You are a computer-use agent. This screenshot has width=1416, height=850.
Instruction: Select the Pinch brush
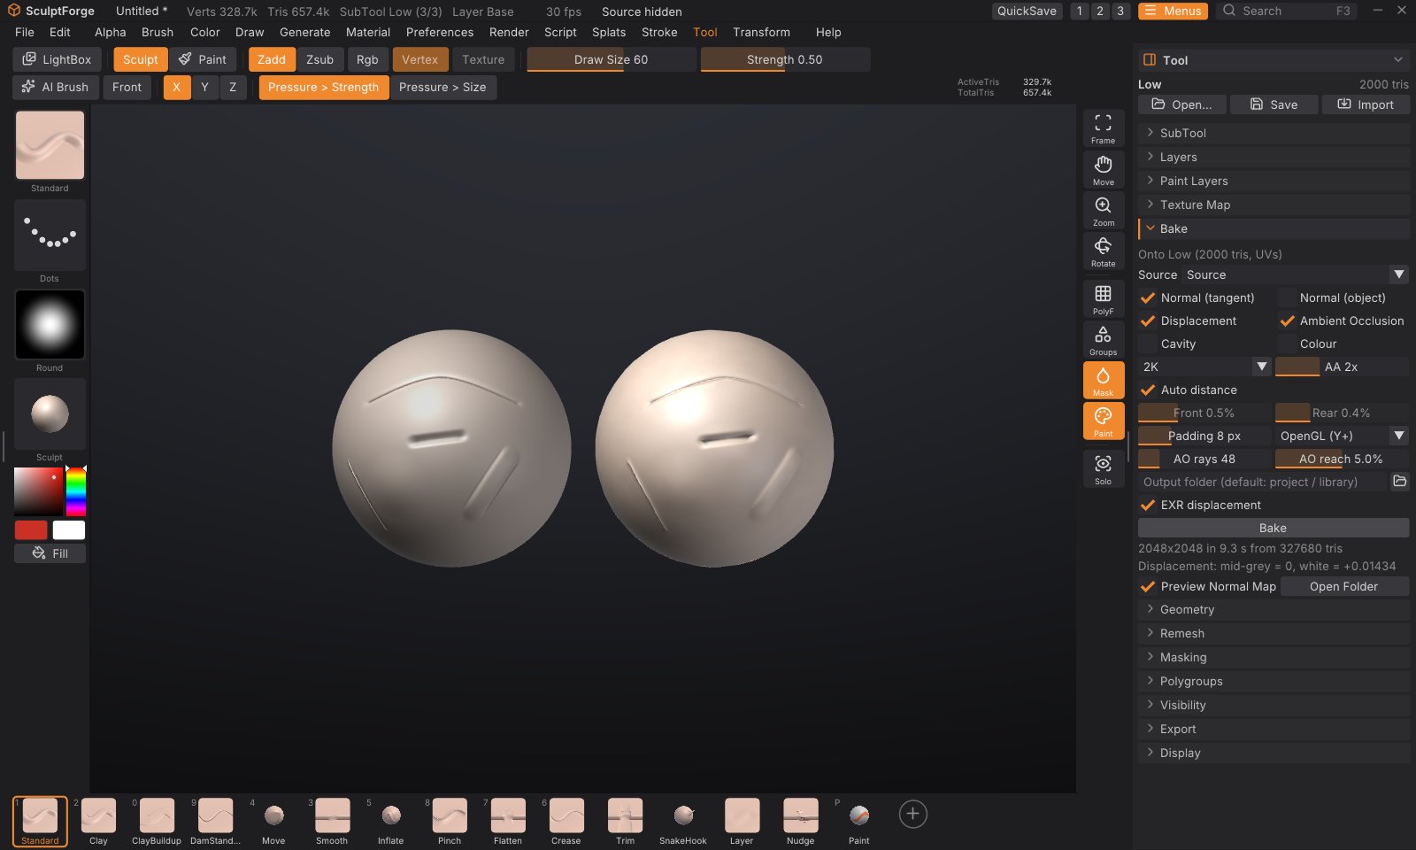450,822
